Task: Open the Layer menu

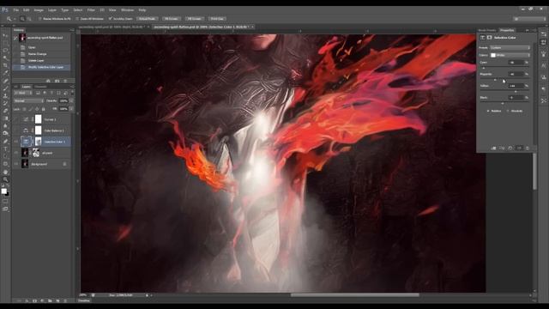Action: pos(52,10)
